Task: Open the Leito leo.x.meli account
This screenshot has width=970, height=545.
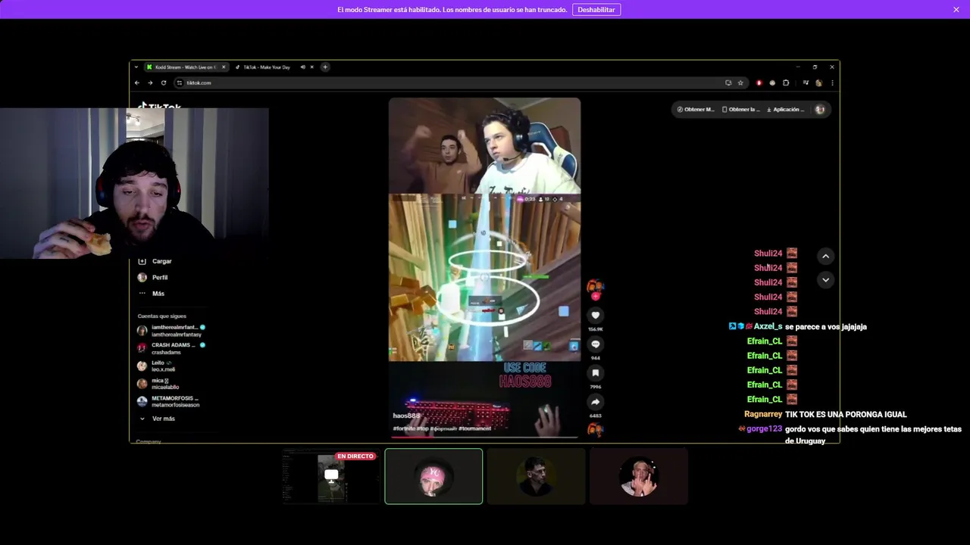Action: [x=157, y=366]
